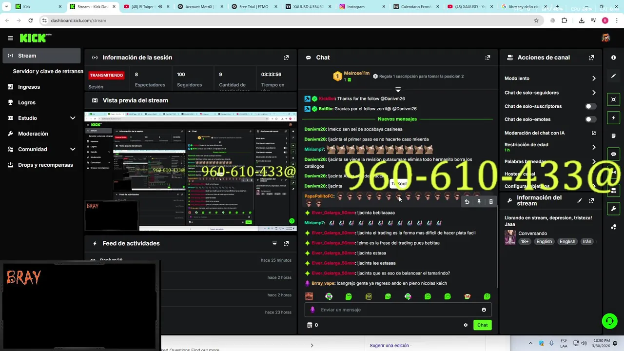Collapse the leaderboard banner chevron in chat
624x351 pixels.
click(398, 90)
